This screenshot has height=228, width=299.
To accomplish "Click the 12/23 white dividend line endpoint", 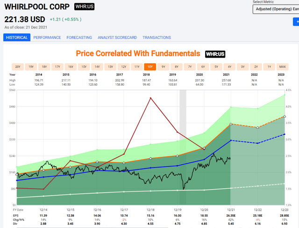I will [285, 184].
